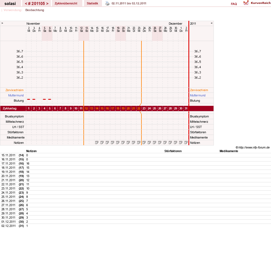Go to previous cycle with left angle bracket

click(26, 4)
